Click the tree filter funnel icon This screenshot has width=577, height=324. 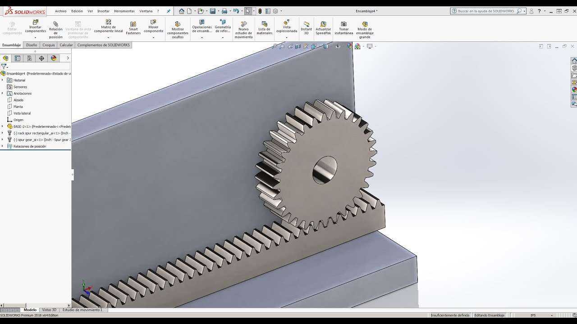click(4, 66)
